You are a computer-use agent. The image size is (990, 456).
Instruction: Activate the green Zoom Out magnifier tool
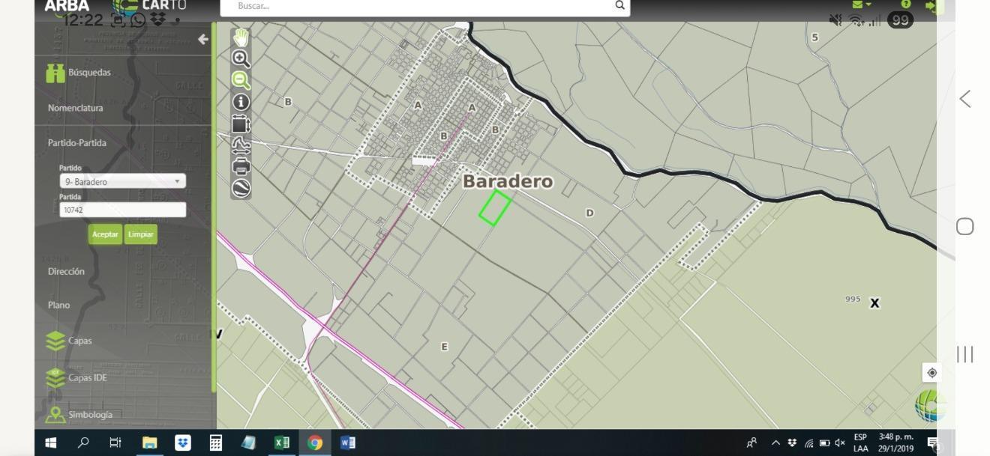pyautogui.click(x=241, y=80)
